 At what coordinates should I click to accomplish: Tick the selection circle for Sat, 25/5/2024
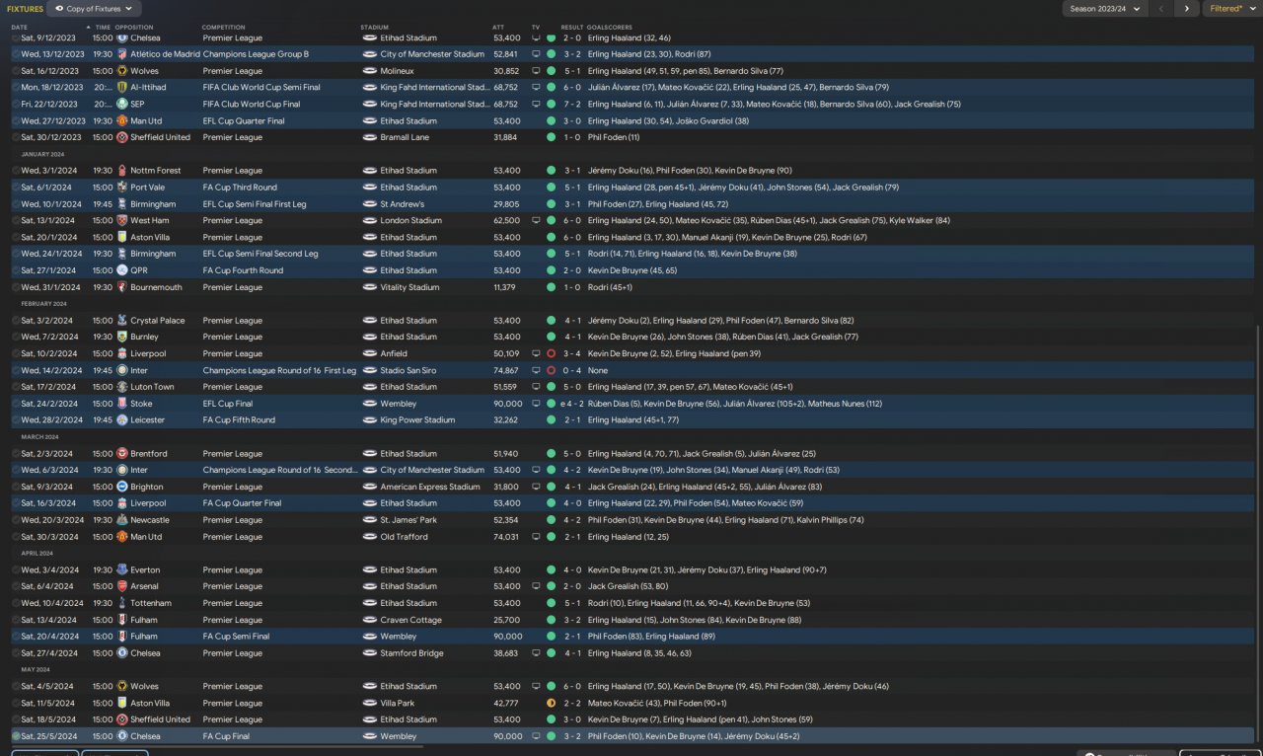click(16, 736)
